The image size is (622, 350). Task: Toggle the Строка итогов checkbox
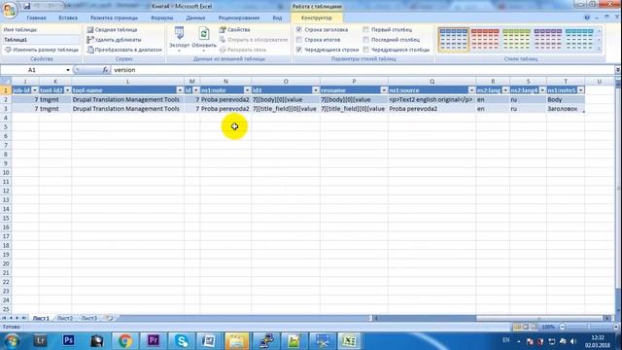pos(299,40)
